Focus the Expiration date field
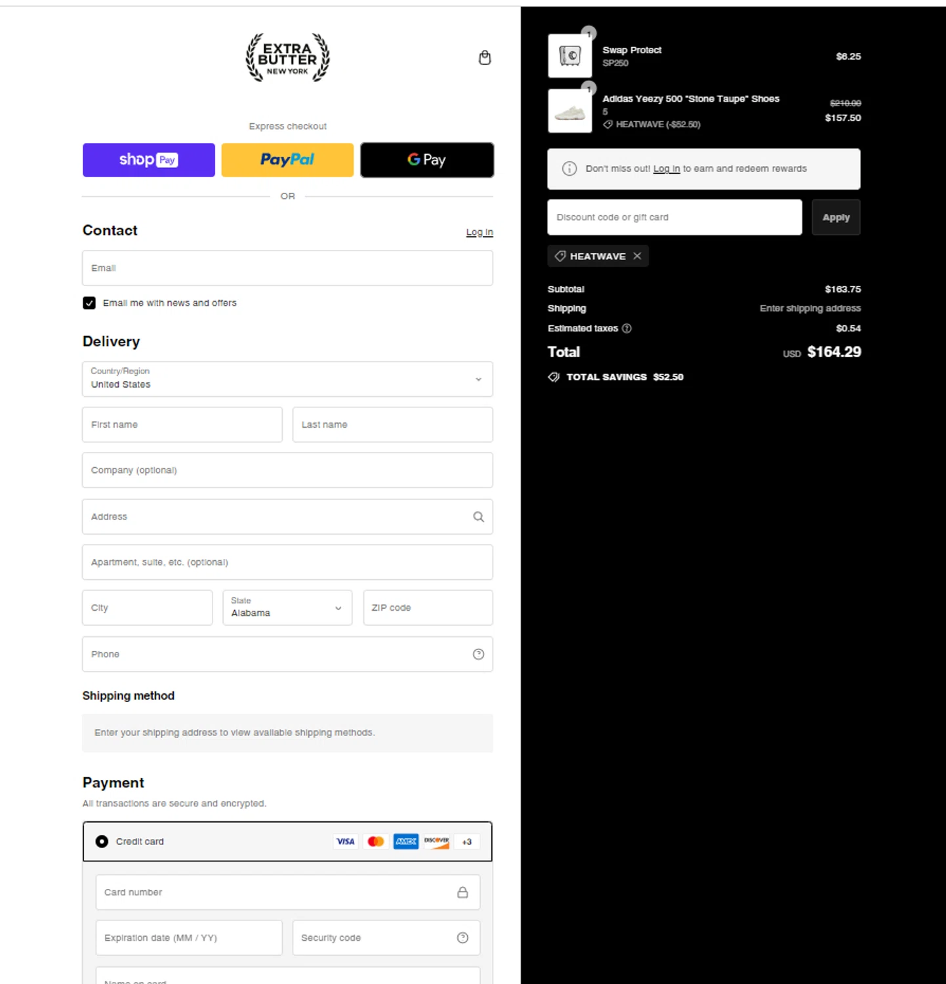 point(189,938)
